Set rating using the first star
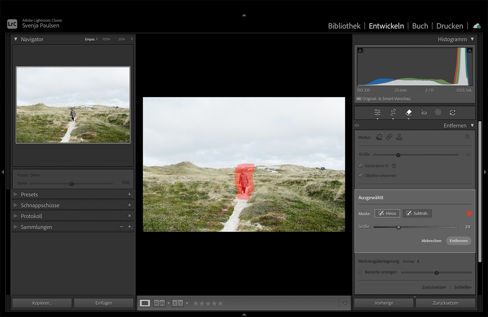 [196, 303]
